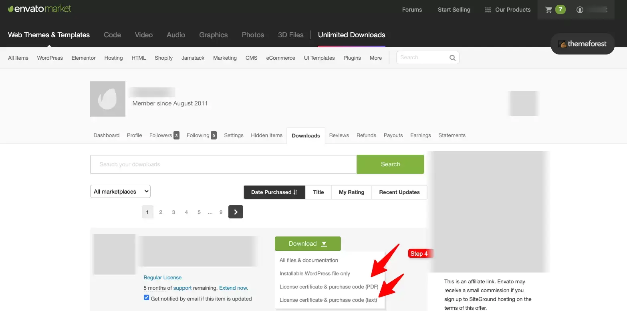Viewport: 627px width, 311px height.
Task: Open the More category menu
Action: [376, 58]
